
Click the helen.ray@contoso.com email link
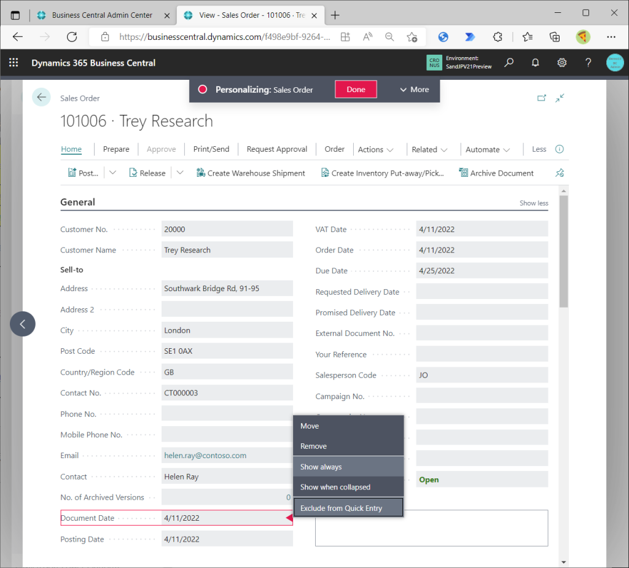(x=205, y=455)
